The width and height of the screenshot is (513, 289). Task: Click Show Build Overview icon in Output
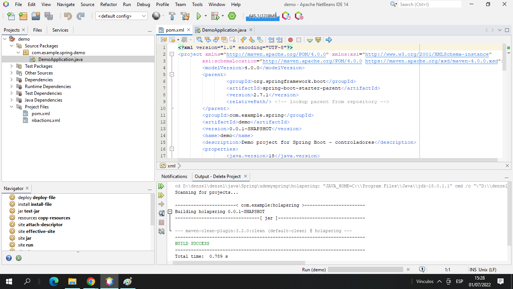pyautogui.click(x=161, y=213)
